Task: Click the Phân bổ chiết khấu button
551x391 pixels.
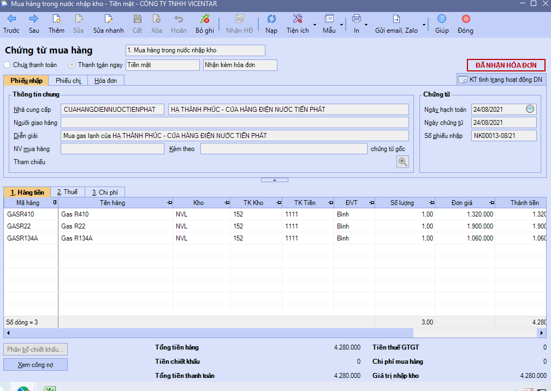Action: [35, 349]
